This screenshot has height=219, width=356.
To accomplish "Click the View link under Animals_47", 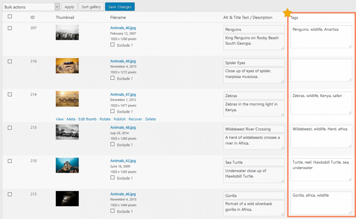I will 60,119.
